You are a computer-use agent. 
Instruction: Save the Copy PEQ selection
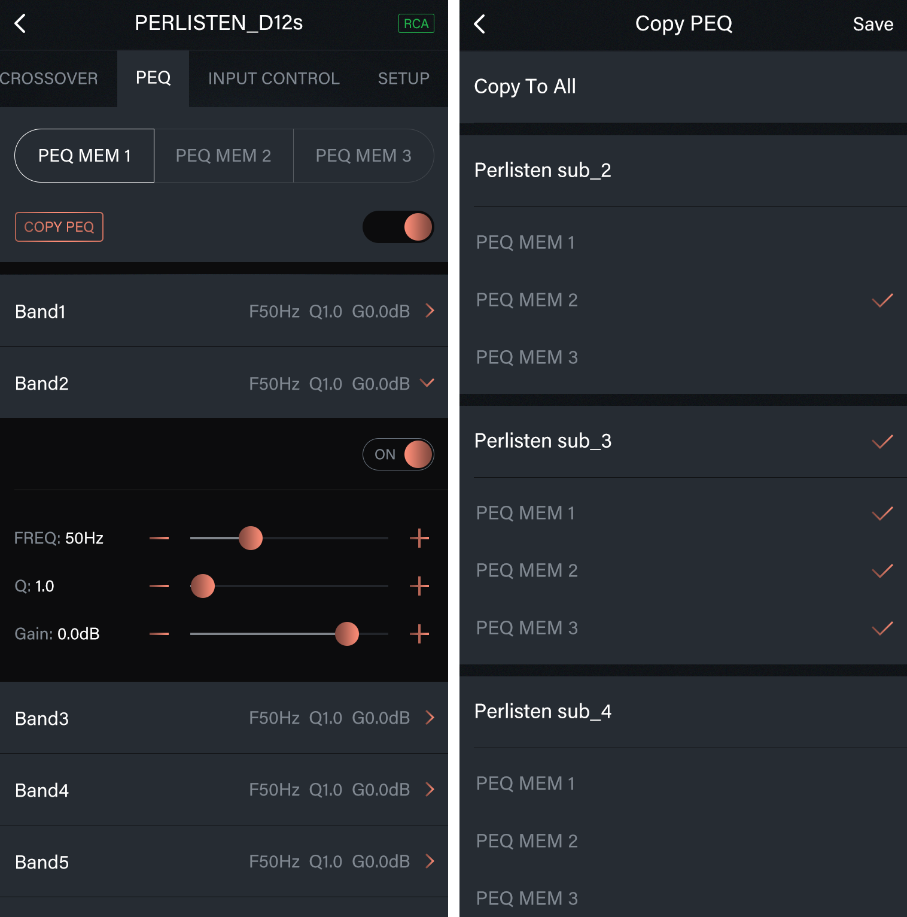[x=872, y=24]
